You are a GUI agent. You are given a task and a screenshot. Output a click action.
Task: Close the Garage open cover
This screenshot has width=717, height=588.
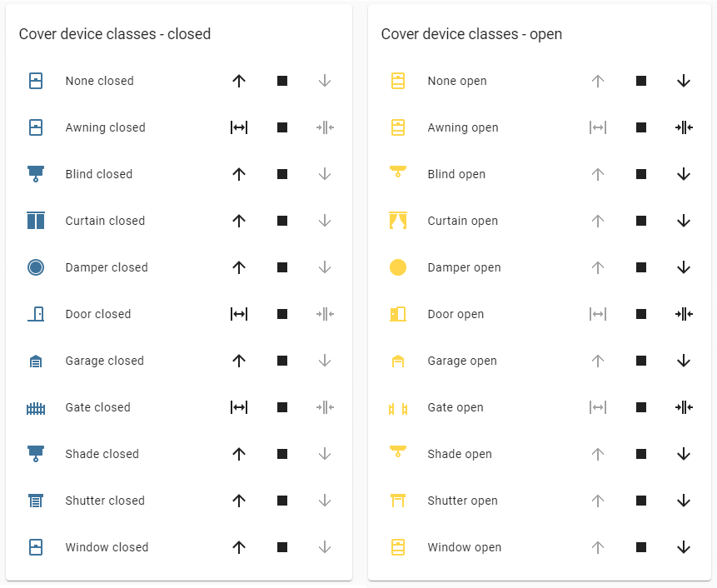(x=684, y=361)
